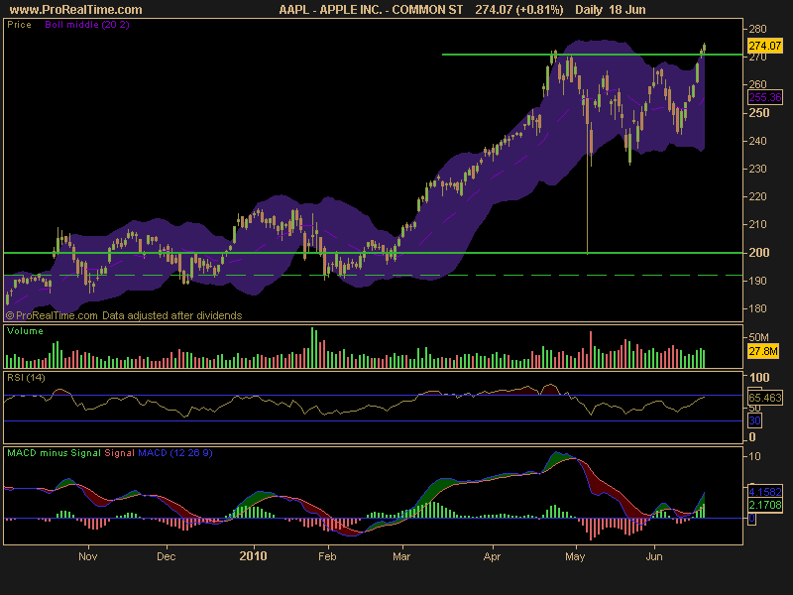The image size is (793, 595).
Task: Click the purple 255.36 Bollinger value tag
Action: [x=764, y=97]
